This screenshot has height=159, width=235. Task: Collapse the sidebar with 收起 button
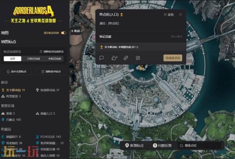tap(76, 31)
